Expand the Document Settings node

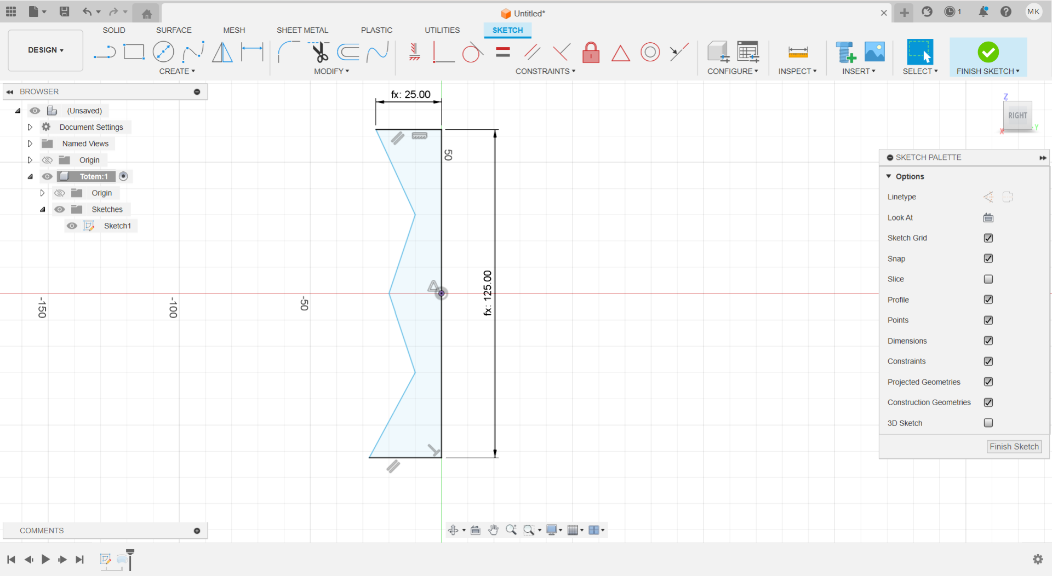click(30, 127)
